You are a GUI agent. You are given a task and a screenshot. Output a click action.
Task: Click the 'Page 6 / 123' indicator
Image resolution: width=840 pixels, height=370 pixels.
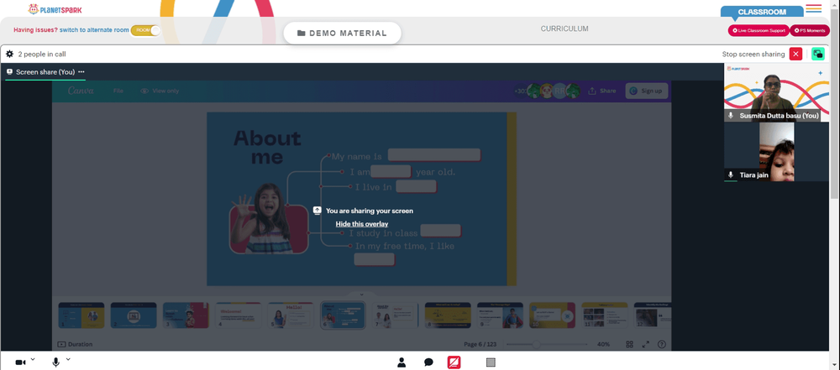click(480, 344)
